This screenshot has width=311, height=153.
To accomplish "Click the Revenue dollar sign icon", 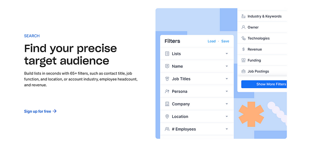I will [x=243, y=49].
